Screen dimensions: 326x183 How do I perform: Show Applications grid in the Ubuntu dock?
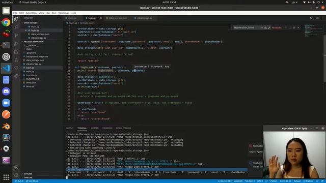[6, 177]
